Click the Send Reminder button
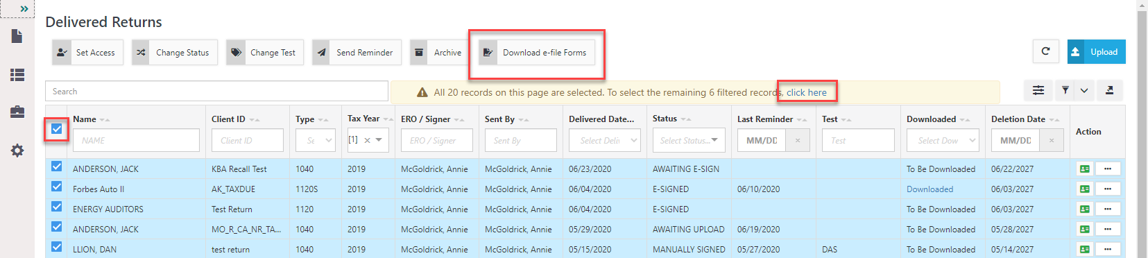This screenshot has height=258, width=1148. pos(357,52)
